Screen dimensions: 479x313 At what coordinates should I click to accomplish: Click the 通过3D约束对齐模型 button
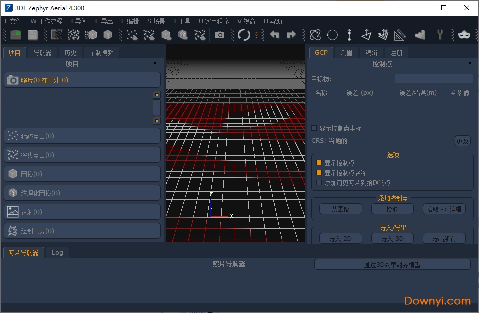[x=393, y=264]
